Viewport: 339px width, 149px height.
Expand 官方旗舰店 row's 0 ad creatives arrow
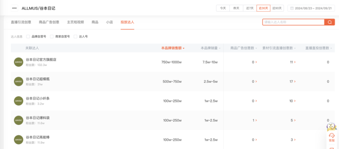[x=256, y=62]
